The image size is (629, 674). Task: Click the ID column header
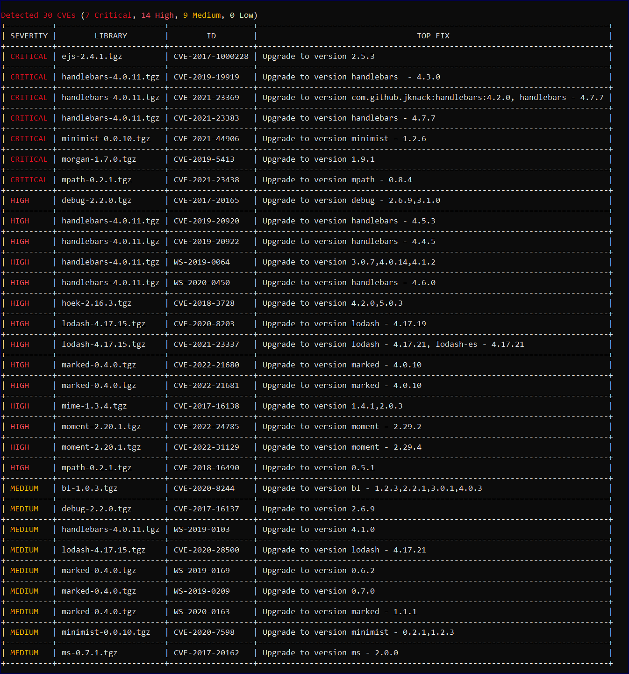click(211, 36)
